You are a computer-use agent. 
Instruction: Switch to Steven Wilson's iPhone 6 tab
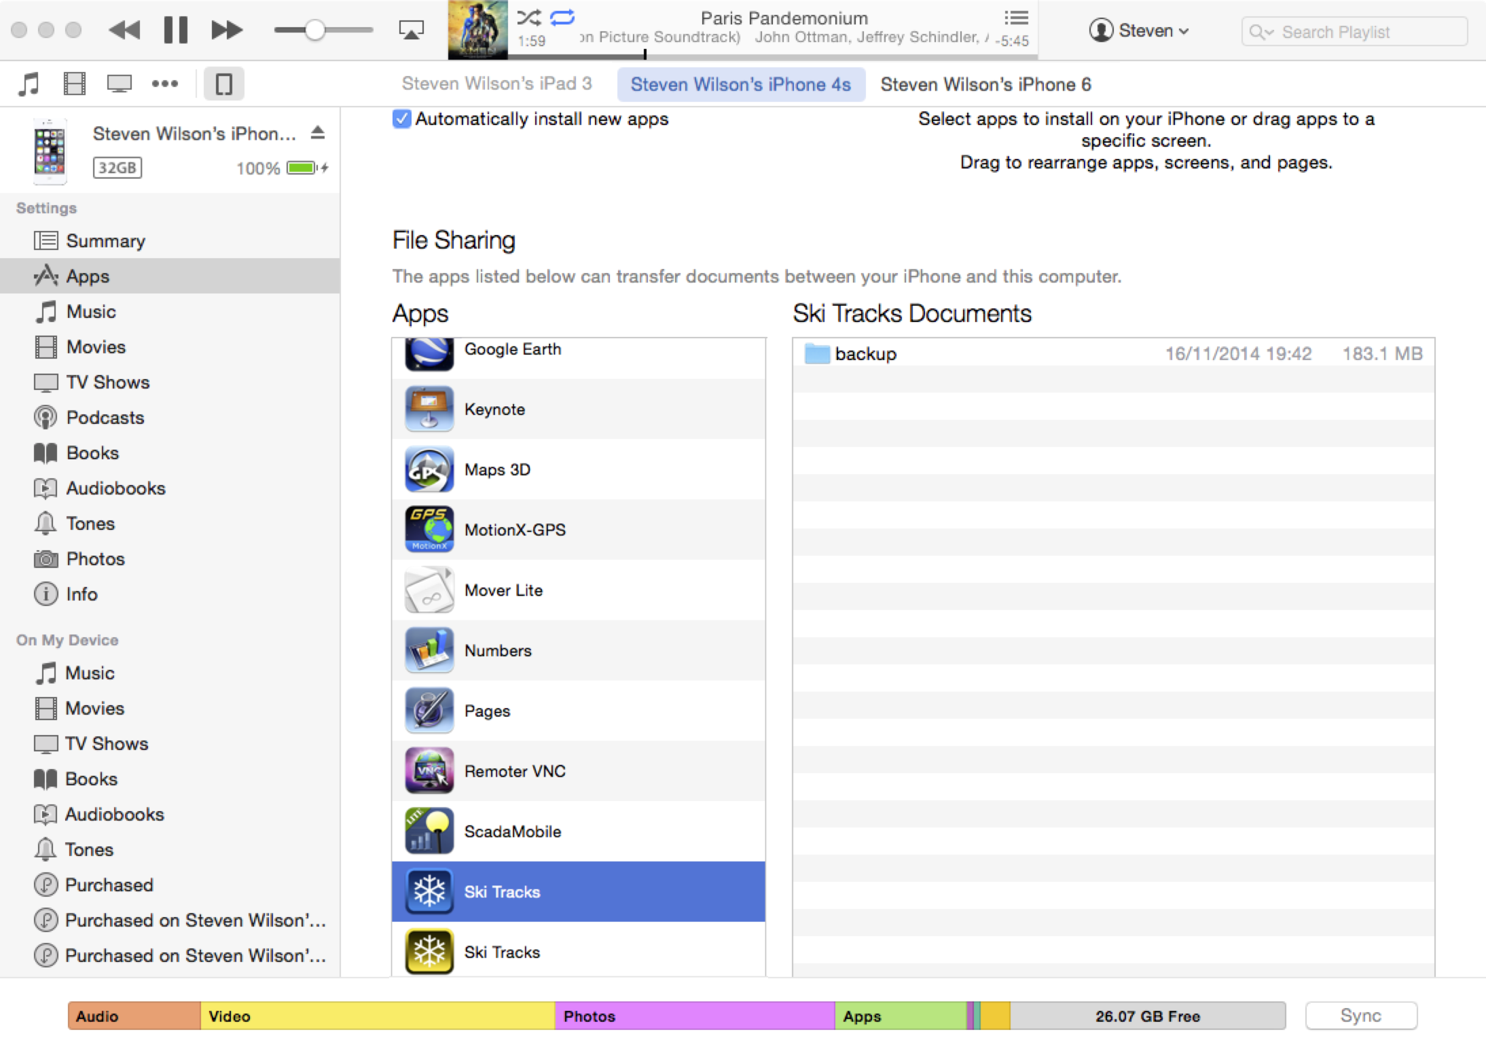point(985,84)
